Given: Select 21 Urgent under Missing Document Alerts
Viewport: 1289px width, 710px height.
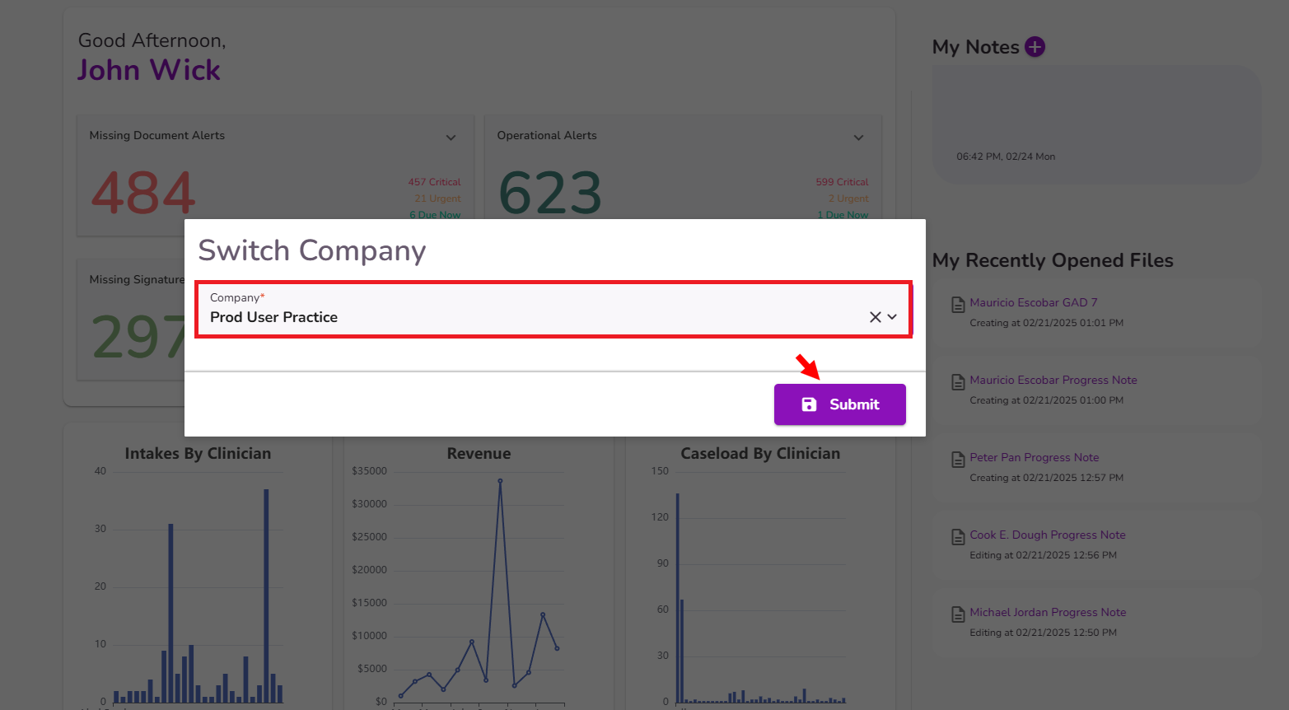Looking at the screenshot, I should click(437, 199).
